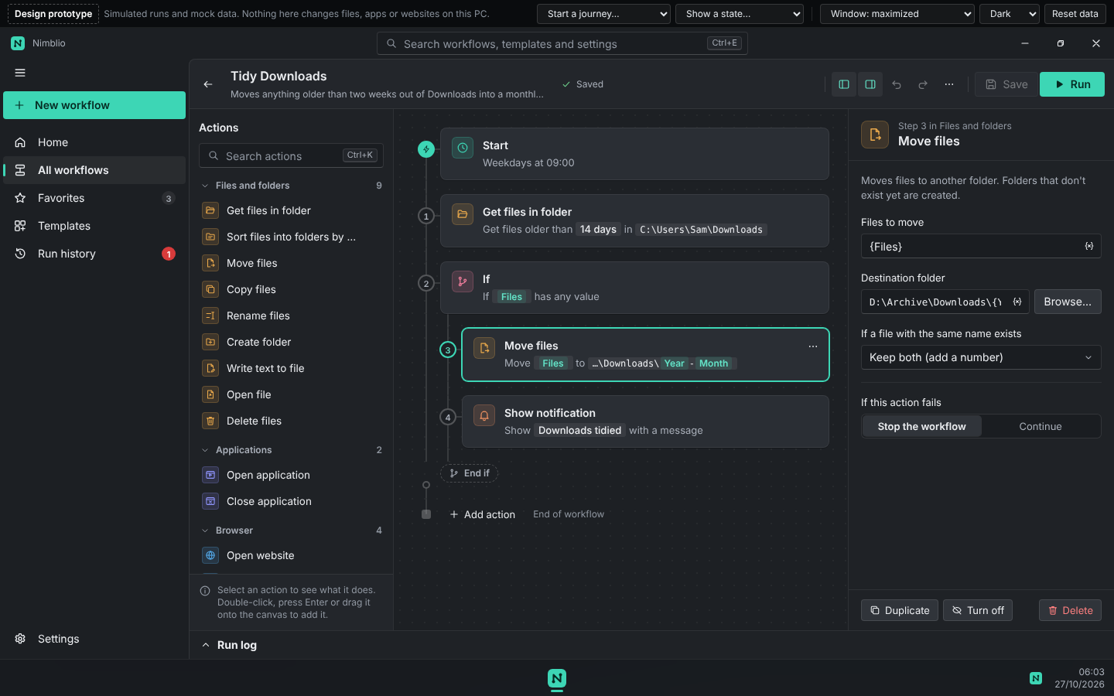Insert variable in Destination folder field
This screenshot has width=1114, height=696.
(x=1017, y=302)
